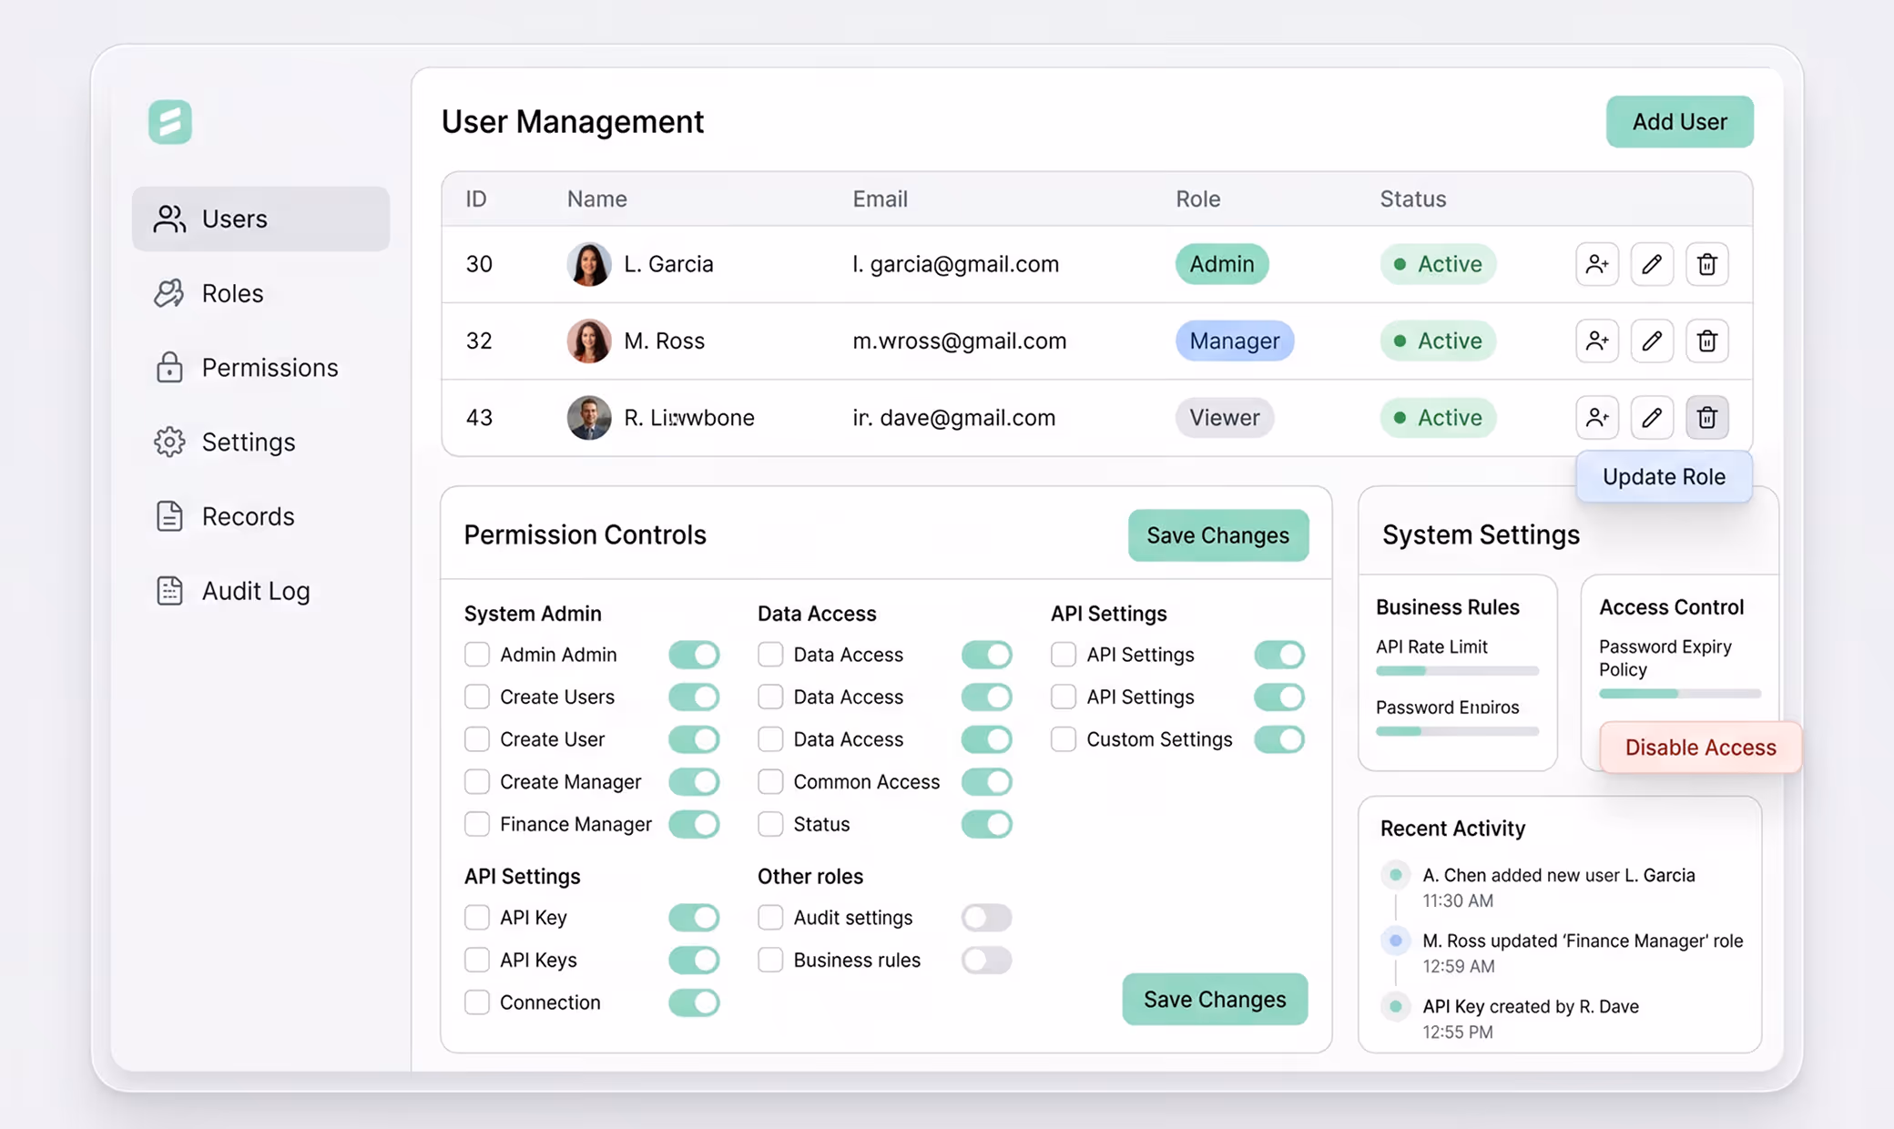The height and width of the screenshot is (1129, 1894).
Task: Toggle the Connection switch
Action: tap(694, 1002)
